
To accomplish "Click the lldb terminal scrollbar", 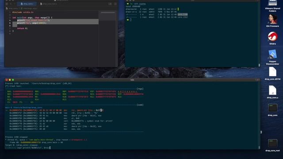I will (x=260, y=148).
